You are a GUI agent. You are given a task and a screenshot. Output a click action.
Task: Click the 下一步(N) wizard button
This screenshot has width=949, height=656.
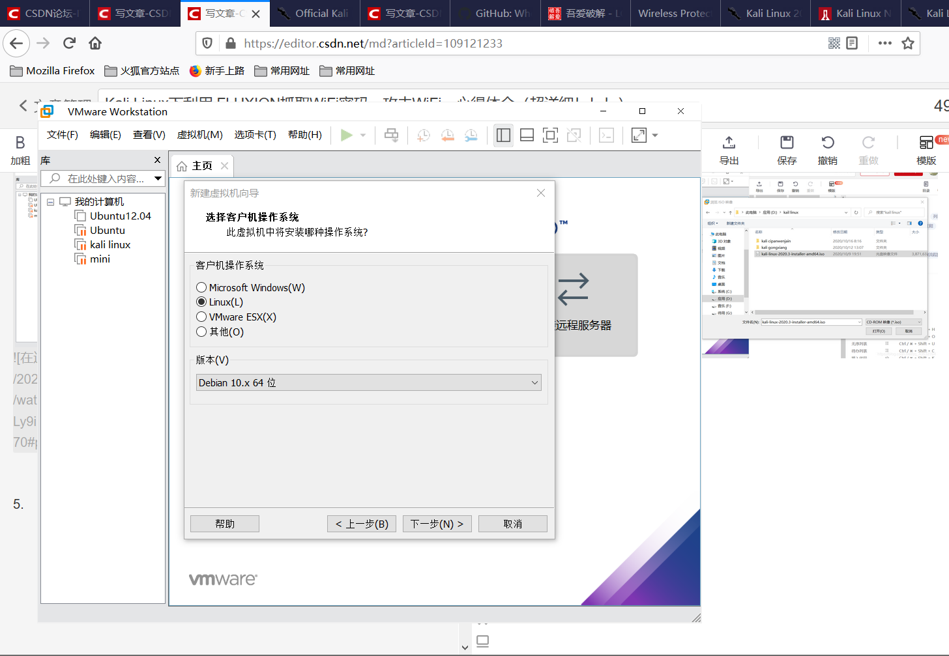[437, 523]
